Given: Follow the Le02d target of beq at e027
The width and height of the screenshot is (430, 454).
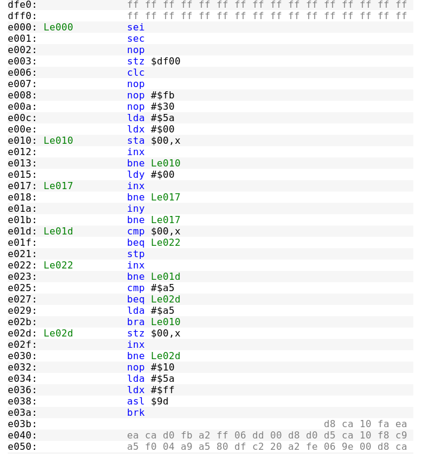Looking at the screenshot, I should pos(165,299).
